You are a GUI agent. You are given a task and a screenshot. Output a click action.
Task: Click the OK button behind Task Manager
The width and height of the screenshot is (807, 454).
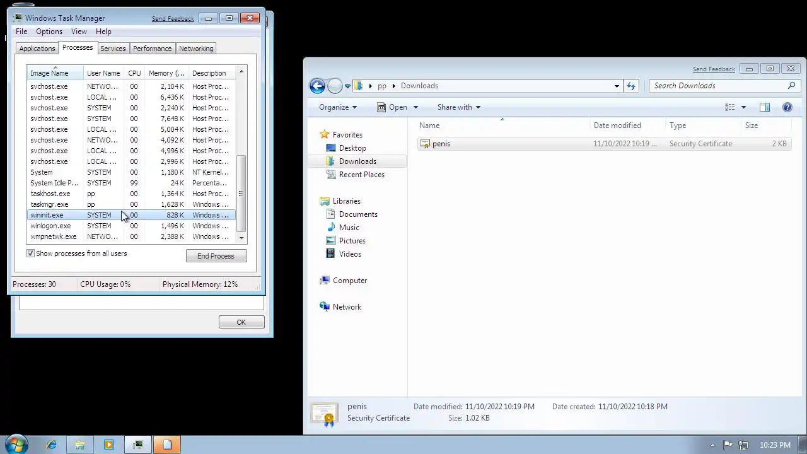(x=241, y=322)
